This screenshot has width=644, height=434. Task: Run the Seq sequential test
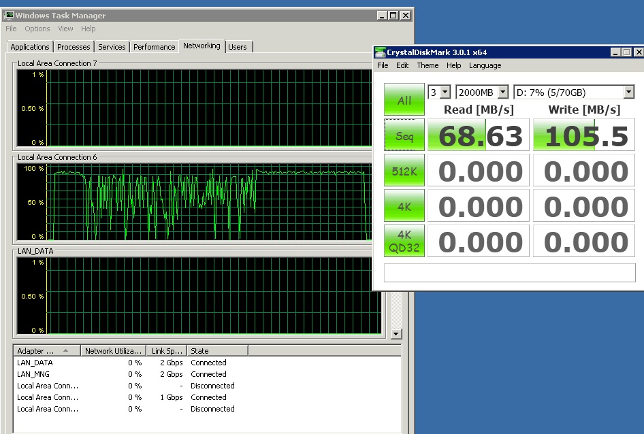[404, 136]
